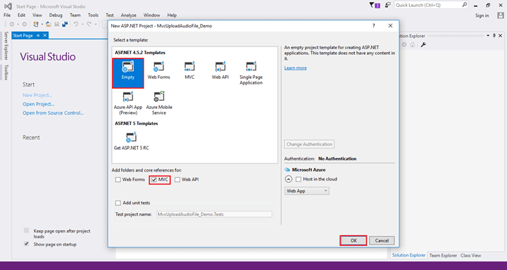
Task: Click the Sign in link
Action: click(x=482, y=15)
